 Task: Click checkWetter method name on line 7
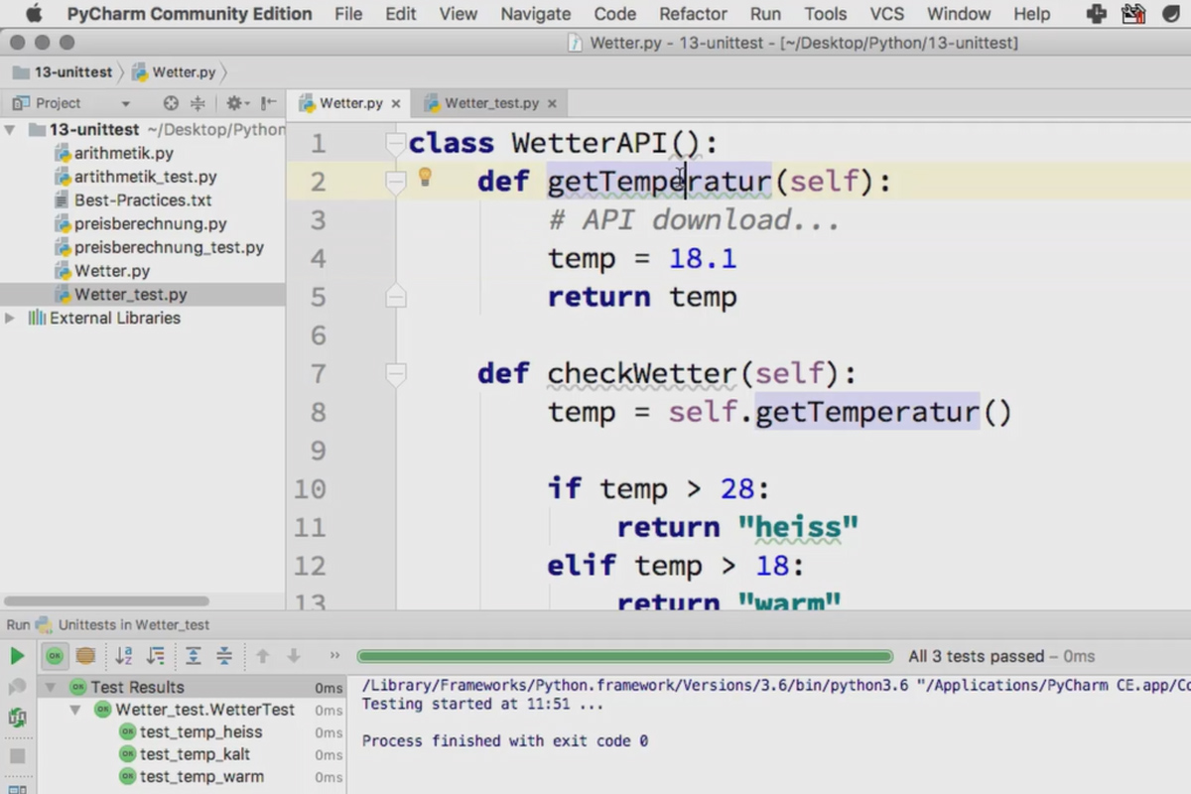pyautogui.click(x=642, y=374)
